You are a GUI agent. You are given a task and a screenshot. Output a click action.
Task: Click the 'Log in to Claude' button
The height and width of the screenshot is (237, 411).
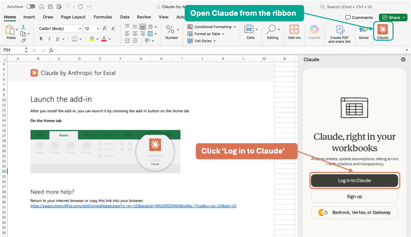click(x=354, y=180)
